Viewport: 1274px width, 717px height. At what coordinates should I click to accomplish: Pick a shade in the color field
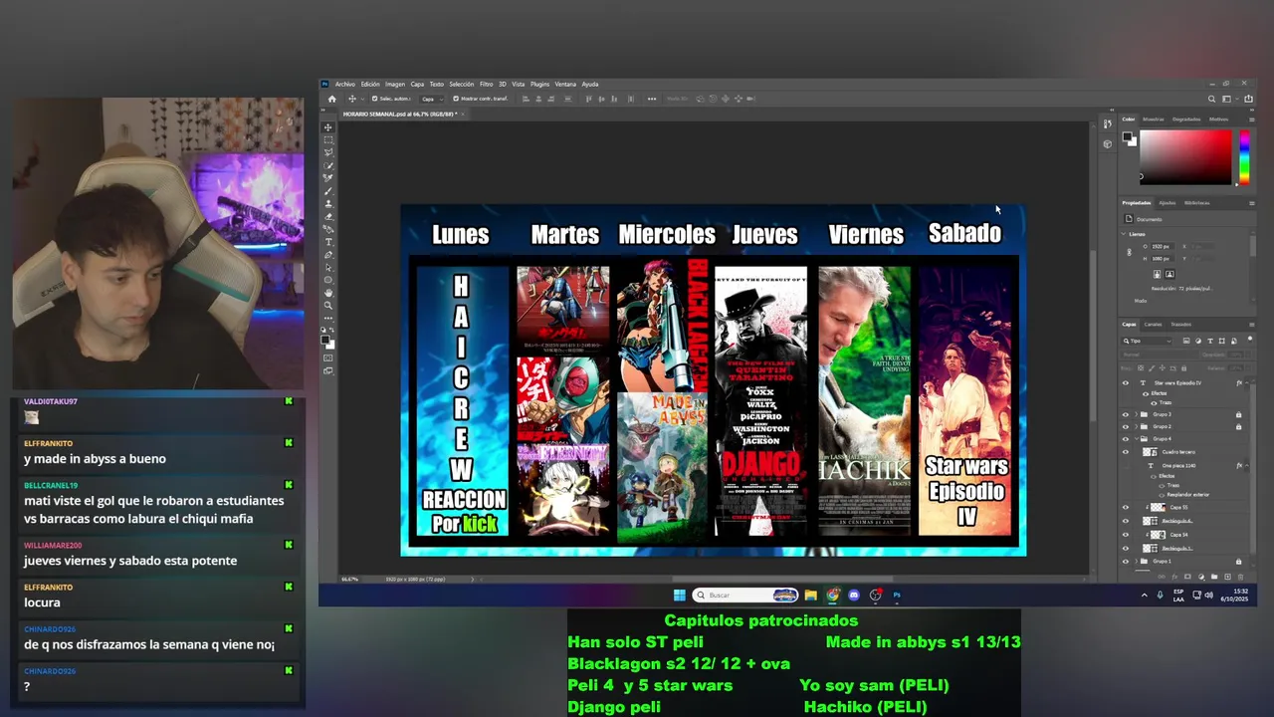click(1185, 156)
